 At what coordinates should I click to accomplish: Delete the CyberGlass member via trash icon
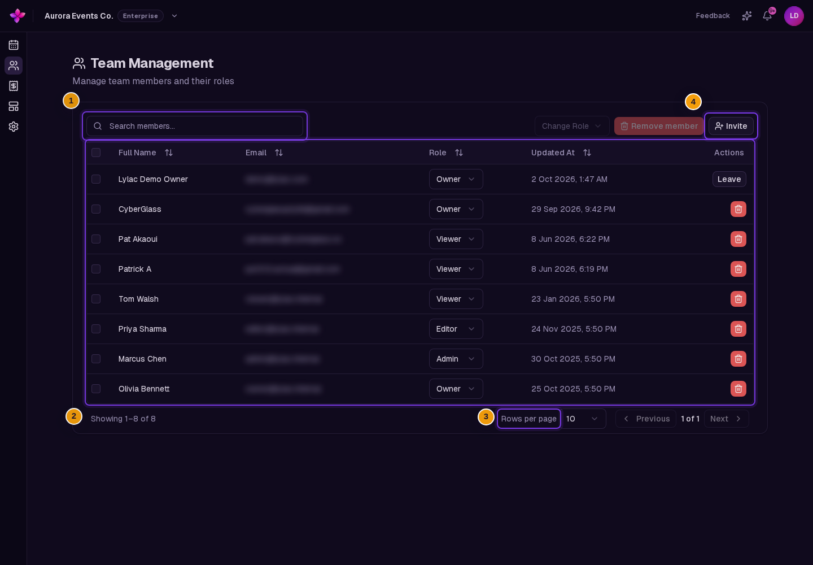(738, 209)
